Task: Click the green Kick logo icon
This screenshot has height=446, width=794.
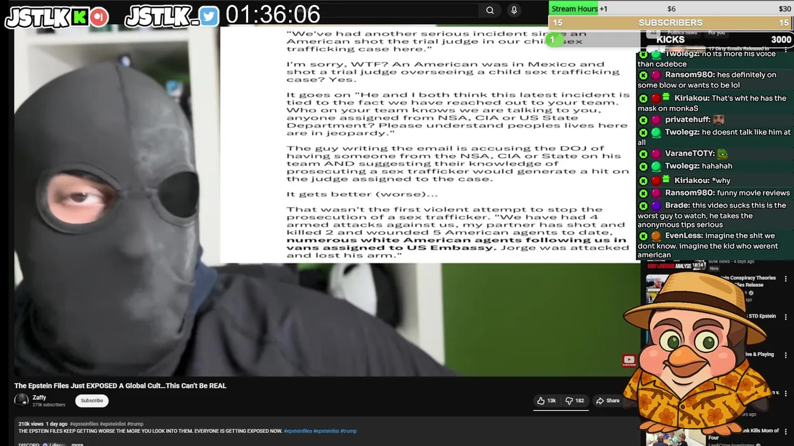Action: [x=79, y=17]
